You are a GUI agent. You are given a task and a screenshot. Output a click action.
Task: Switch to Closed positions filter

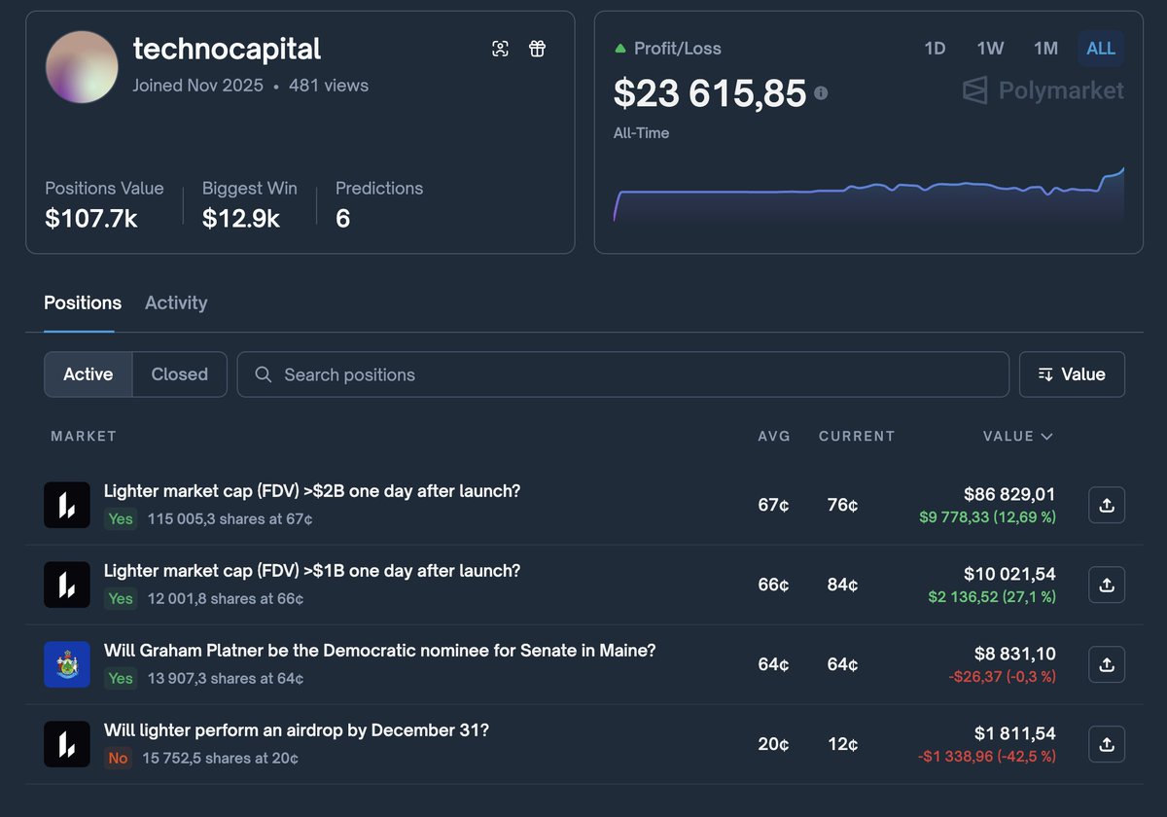coord(180,374)
